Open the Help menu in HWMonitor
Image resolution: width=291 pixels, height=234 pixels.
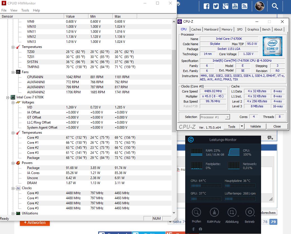point(36,10)
